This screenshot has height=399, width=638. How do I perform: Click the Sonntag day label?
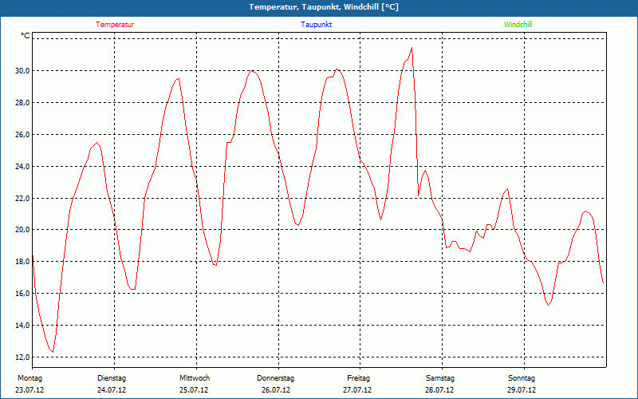point(522,378)
